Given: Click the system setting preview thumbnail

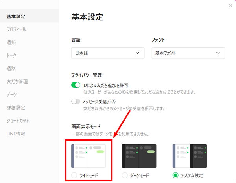Looking at the screenshot, I should tap(190, 156).
